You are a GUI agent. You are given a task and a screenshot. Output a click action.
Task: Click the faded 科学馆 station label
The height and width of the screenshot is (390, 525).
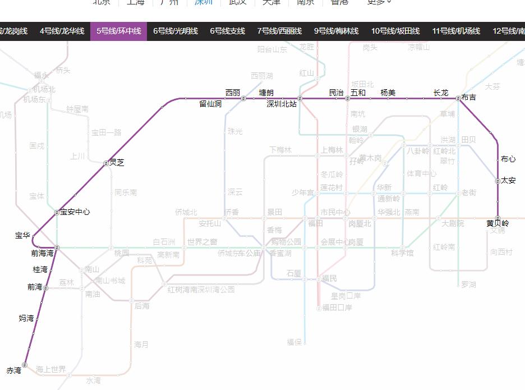402,253
